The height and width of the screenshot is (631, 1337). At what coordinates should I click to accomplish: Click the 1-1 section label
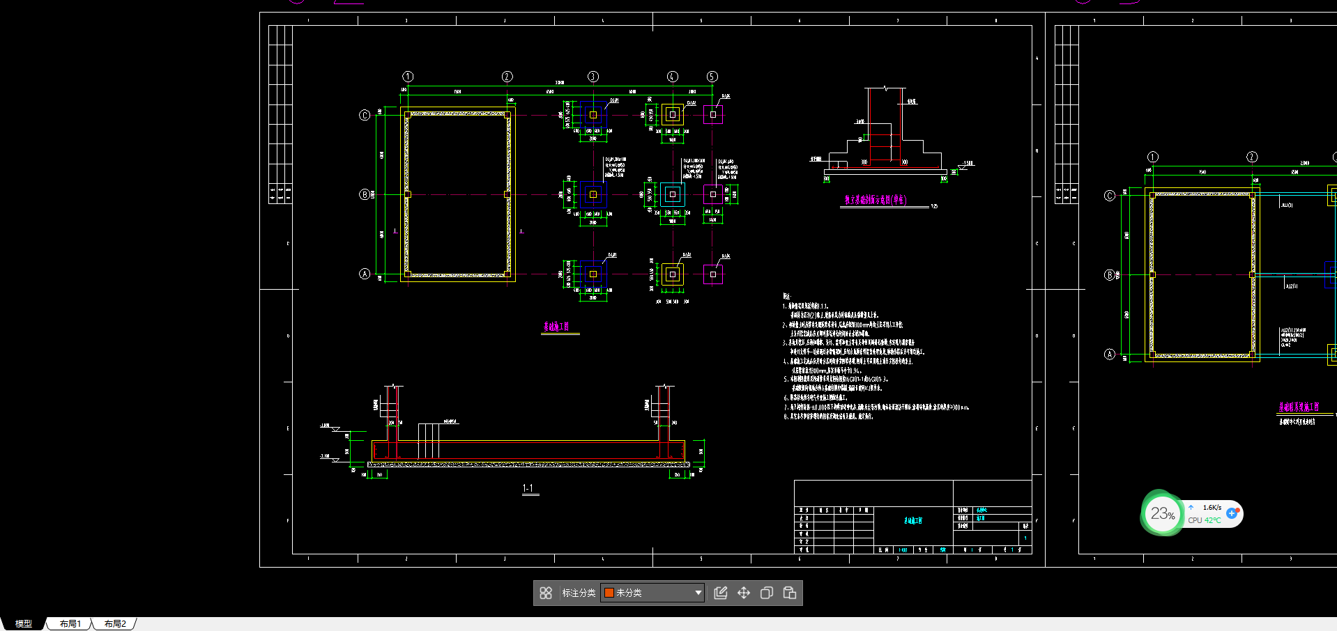(528, 489)
